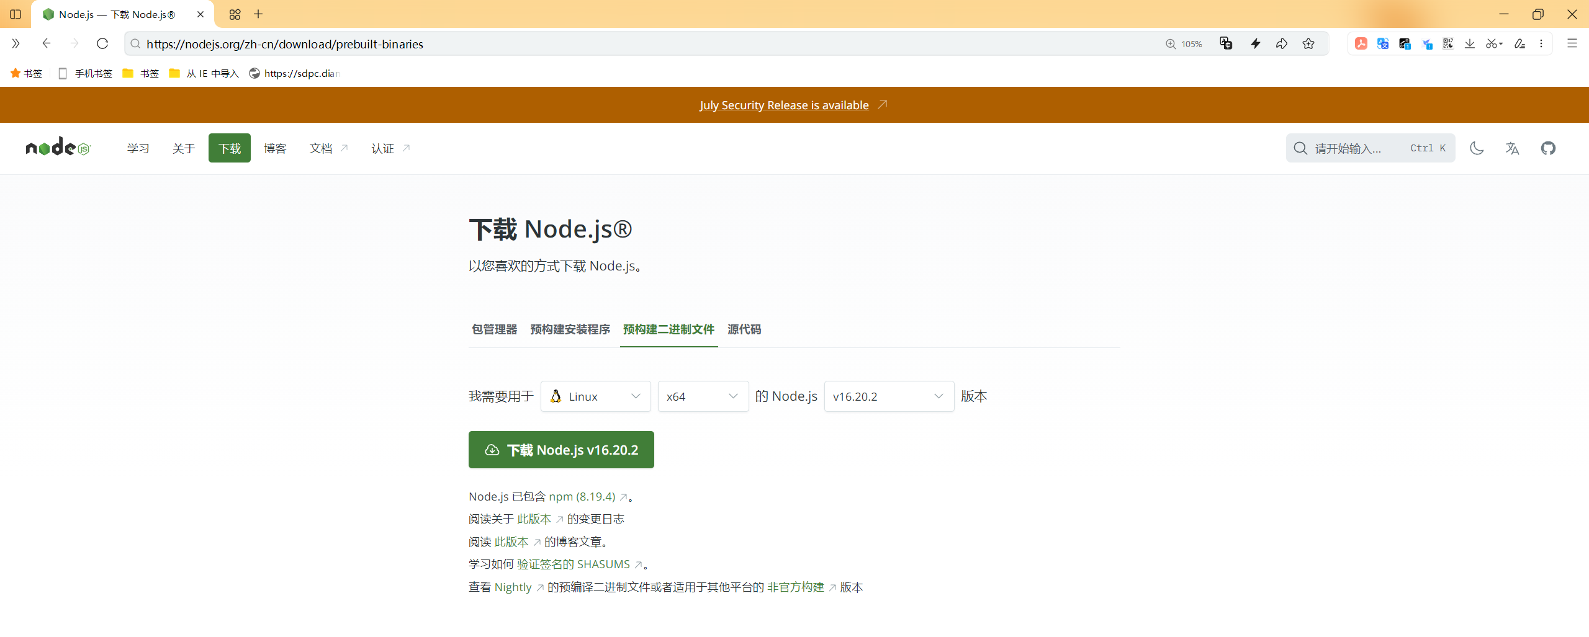The width and height of the screenshot is (1589, 637).
Task: Click the page translate icon in address bar
Action: point(1226,43)
